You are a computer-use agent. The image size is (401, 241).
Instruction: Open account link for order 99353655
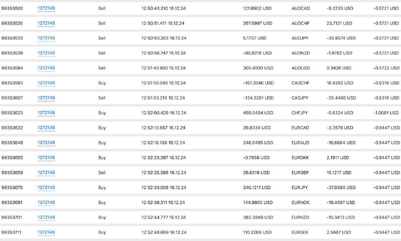(46, 157)
